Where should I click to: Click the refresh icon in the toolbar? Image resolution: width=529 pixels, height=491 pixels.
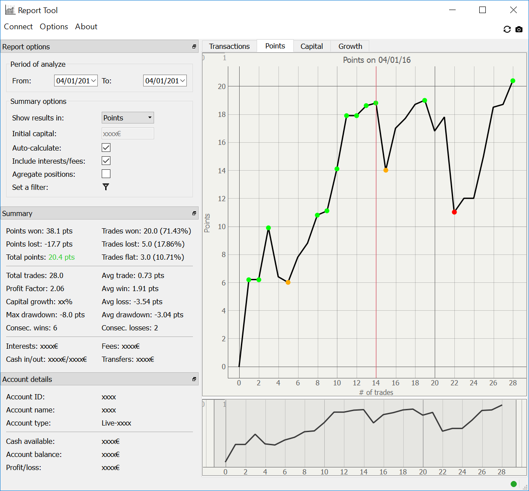coord(507,29)
